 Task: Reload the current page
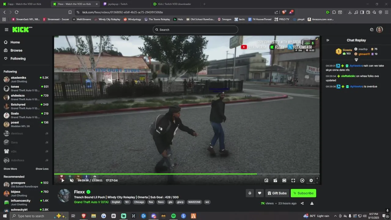pos(16,12)
